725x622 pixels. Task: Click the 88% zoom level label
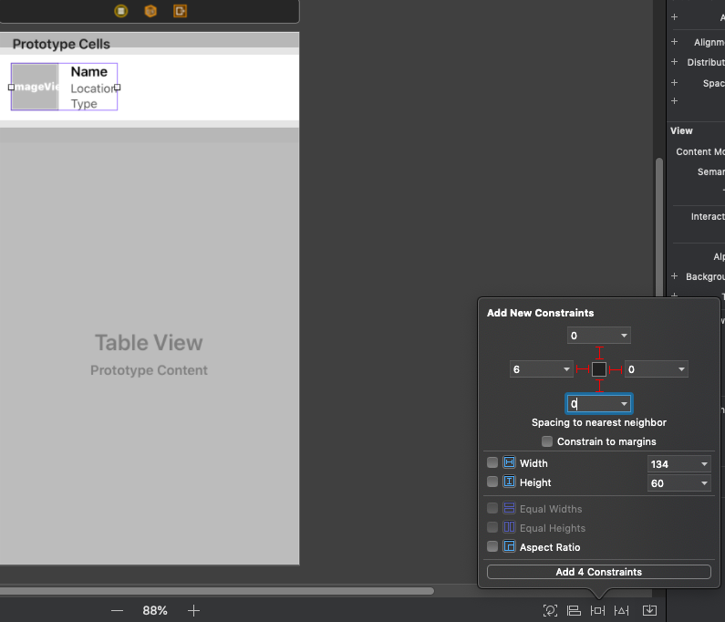click(155, 610)
